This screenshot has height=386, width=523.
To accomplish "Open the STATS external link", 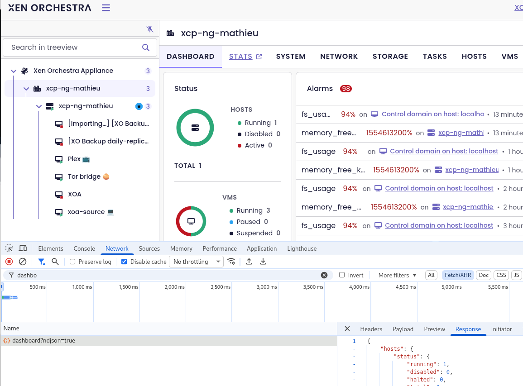I will coord(245,57).
